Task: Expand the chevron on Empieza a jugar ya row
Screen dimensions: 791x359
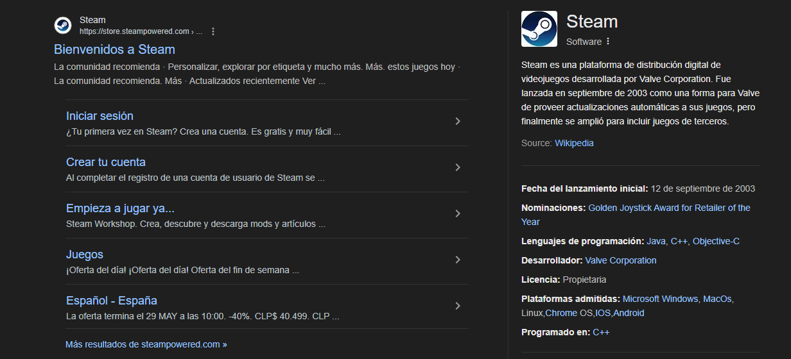Action: pyautogui.click(x=458, y=213)
